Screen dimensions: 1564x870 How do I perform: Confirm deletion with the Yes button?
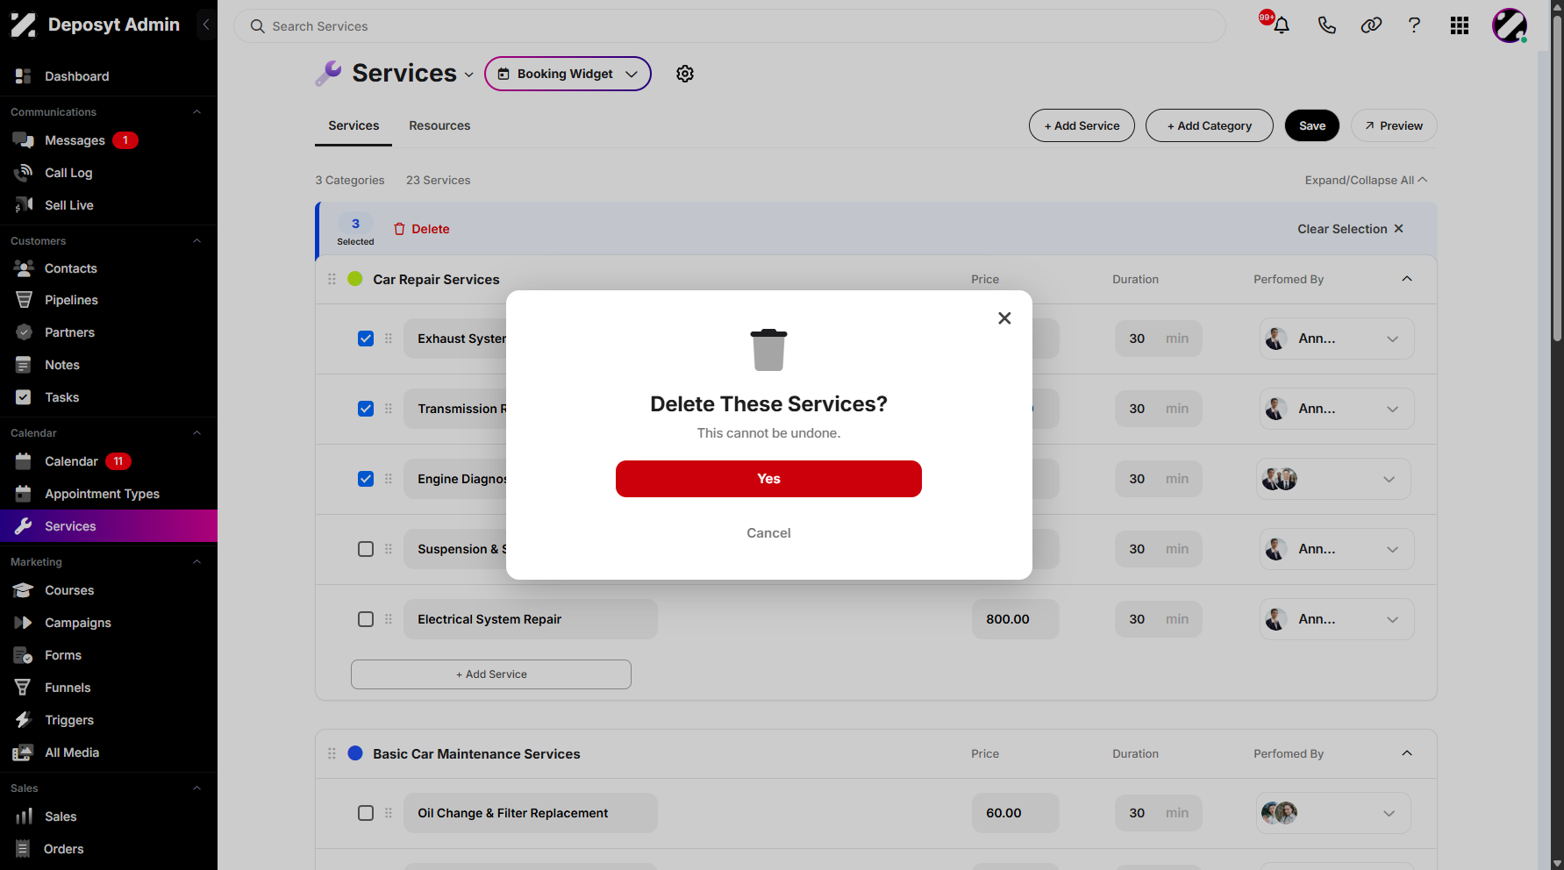(x=768, y=479)
